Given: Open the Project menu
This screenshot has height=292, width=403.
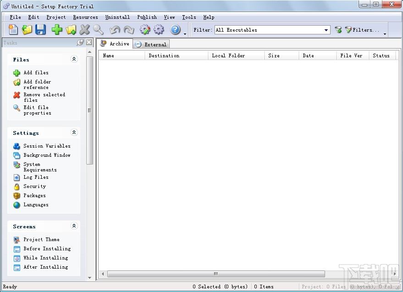Looking at the screenshot, I should [56, 17].
